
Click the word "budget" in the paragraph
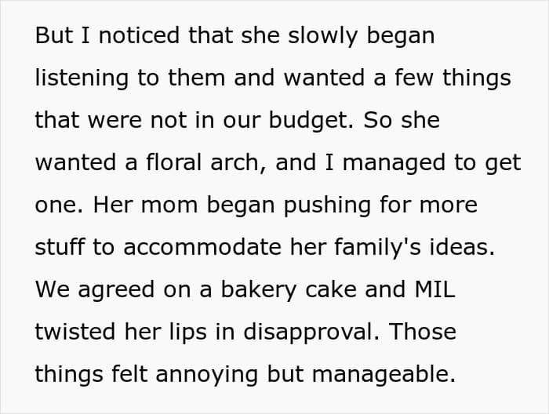pyautogui.click(x=350, y=120)
